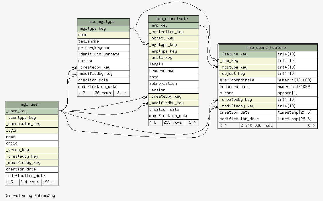Image resolution: width=323 pixels, height=201 pixels.
Task: Open the acc_mgitype table header
Action: pyautogui.click(x=103, y=22)
